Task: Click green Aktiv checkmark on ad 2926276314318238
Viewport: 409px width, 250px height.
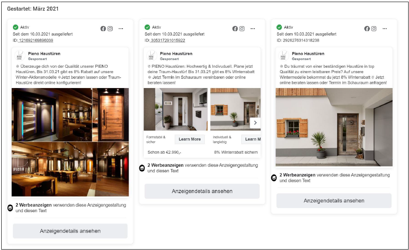Action: pos(279,27)
